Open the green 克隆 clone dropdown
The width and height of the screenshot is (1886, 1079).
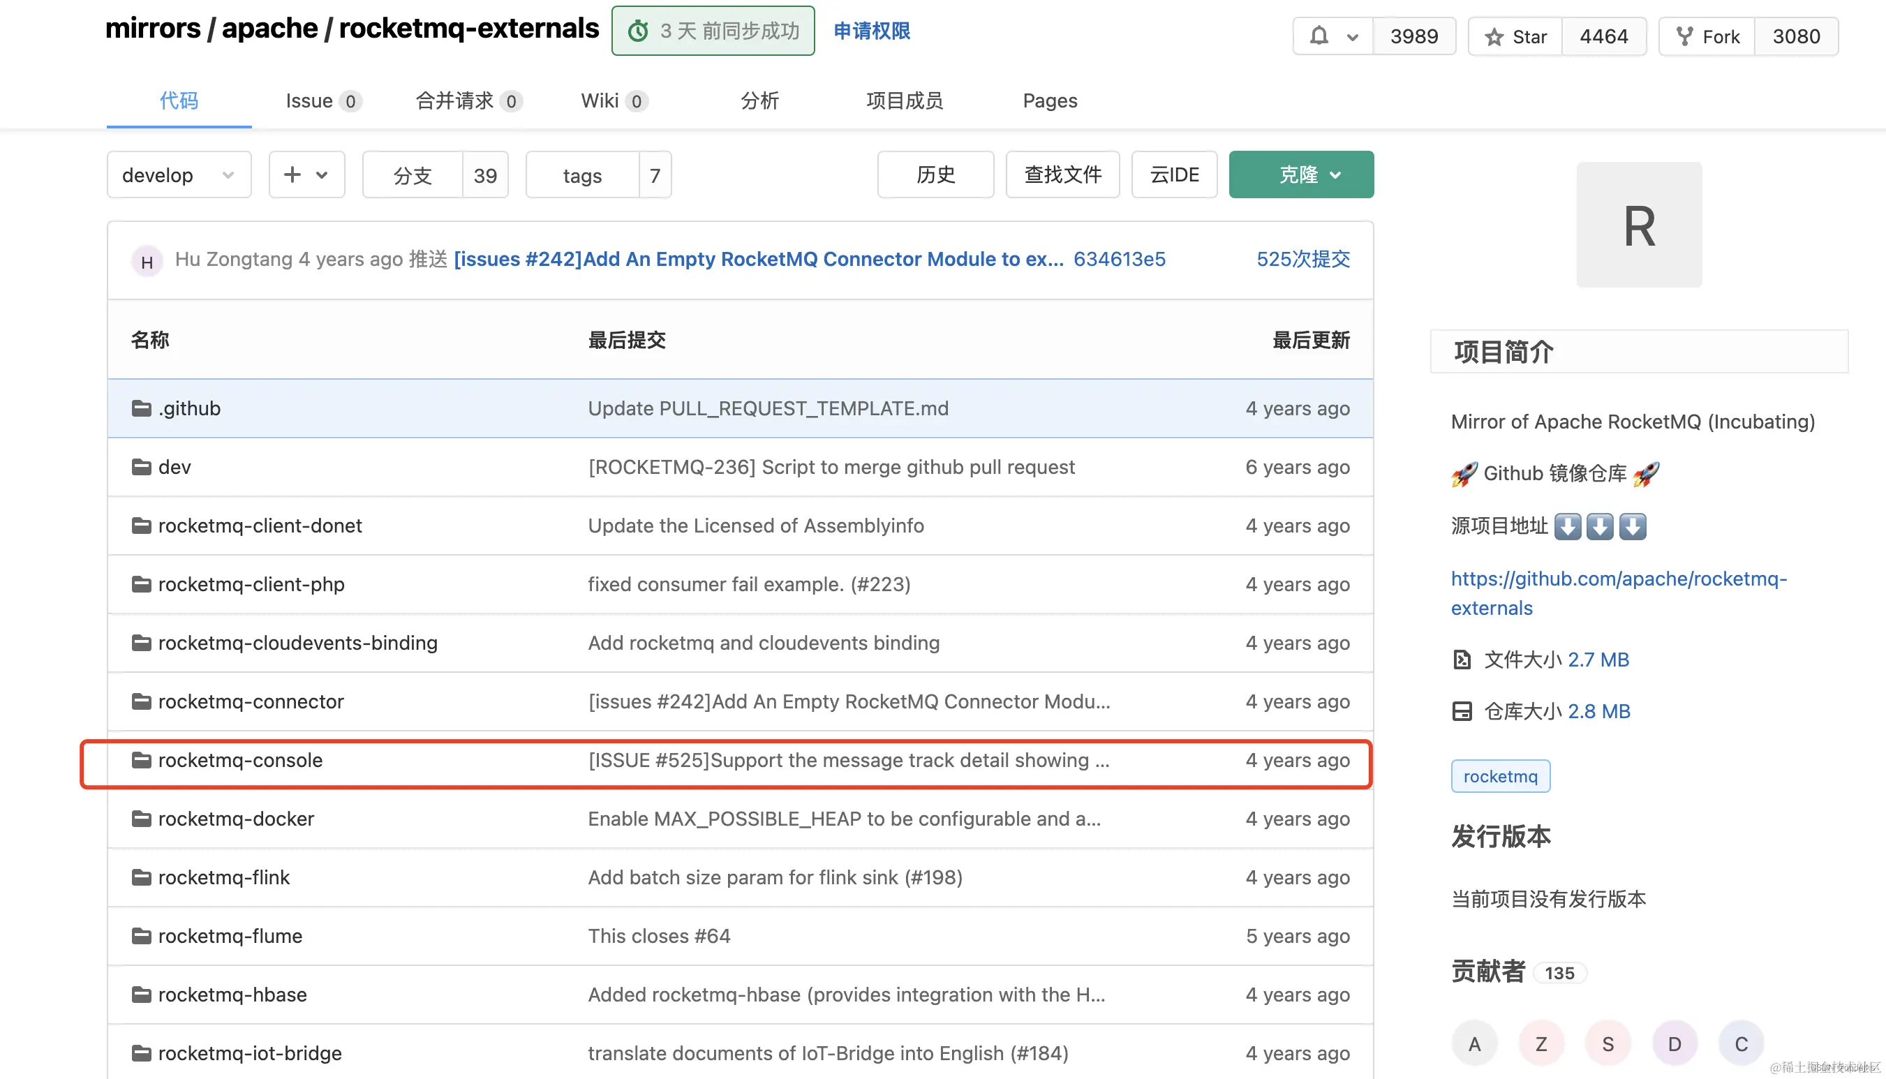click(x=1300, y=175)
